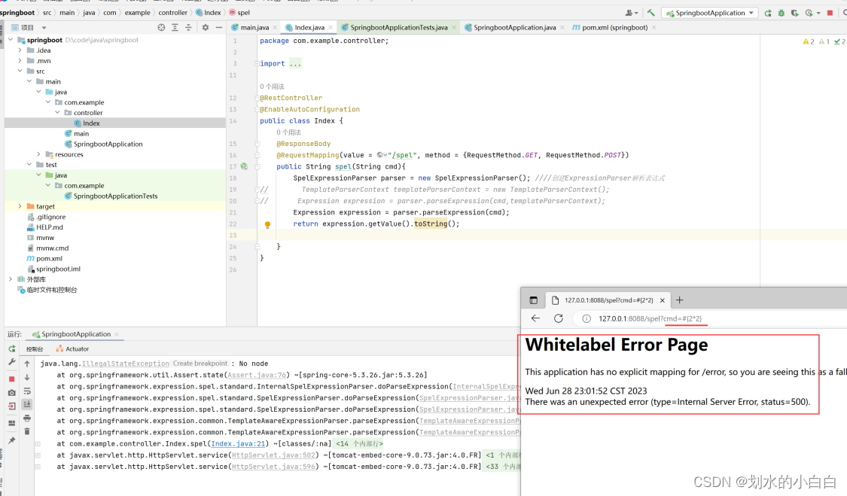Viewport: 847px width, 496px height.
Task: Collapse the src folder
Action: click(20, 71)
